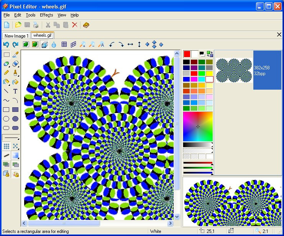Select the outlined ellipse tool
284x236 pixels.
(7, 119)
